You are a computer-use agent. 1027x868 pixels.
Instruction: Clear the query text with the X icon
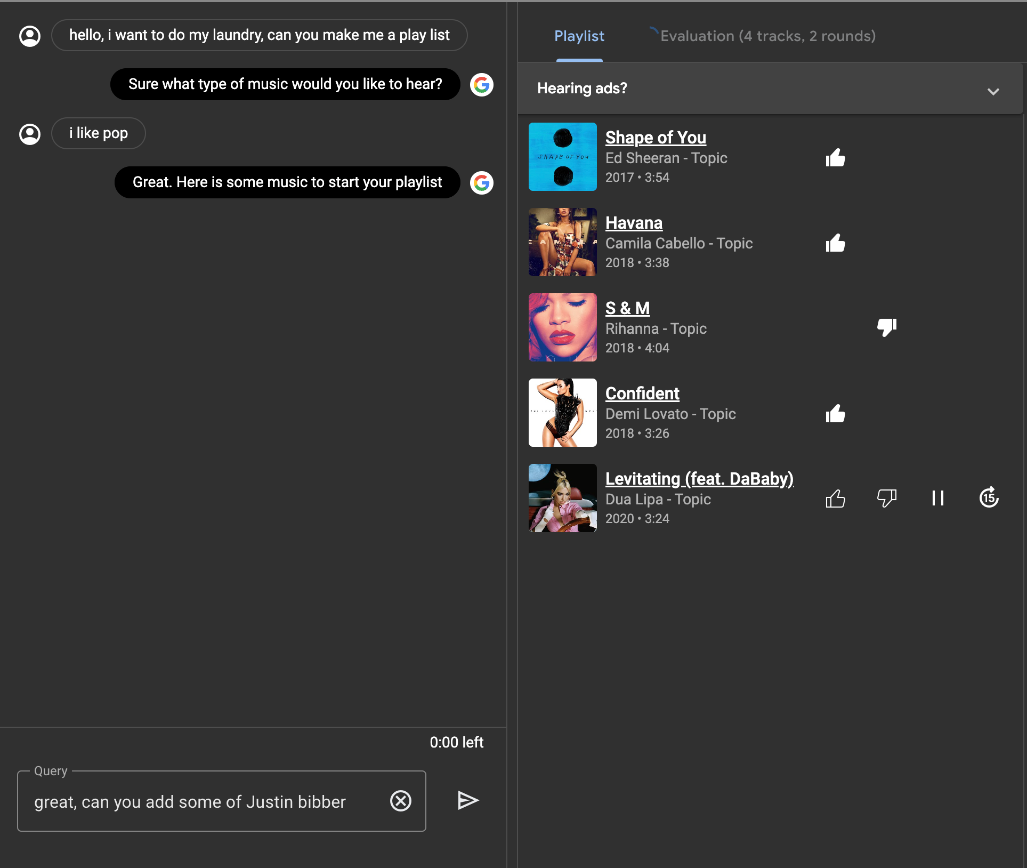pos(401,801)
